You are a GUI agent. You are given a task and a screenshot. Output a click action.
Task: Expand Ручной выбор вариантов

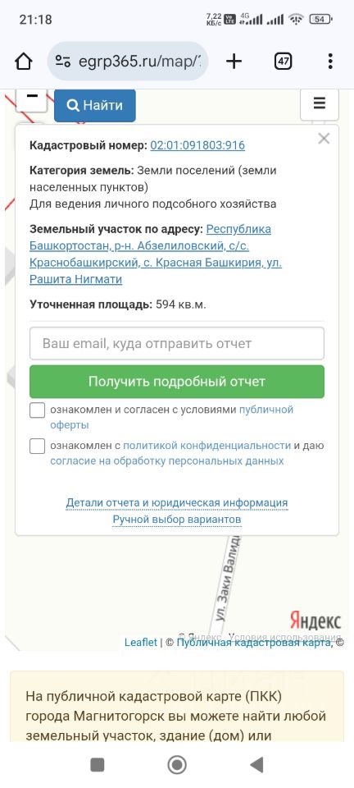(x=177, y=519)
